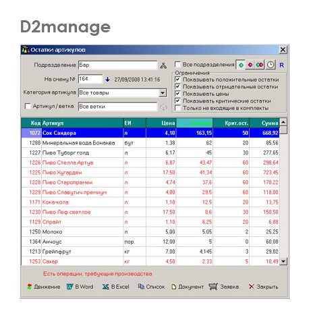Click the price cell 6,17

161,152
